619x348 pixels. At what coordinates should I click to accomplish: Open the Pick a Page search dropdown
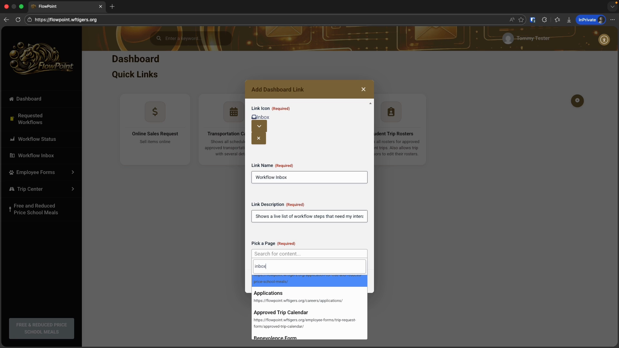pyautogui.click(x=309, y=254)
